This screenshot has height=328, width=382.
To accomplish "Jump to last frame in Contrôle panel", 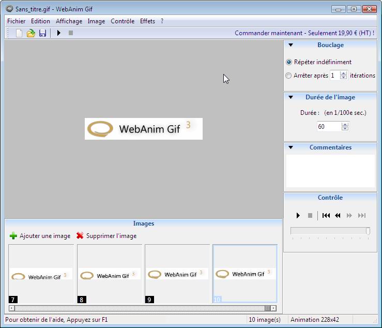I will [362, 215].
